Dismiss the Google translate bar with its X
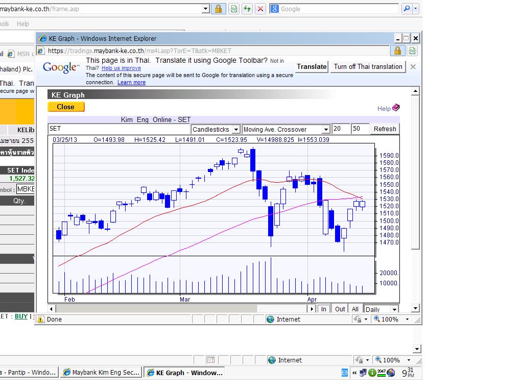Image resolution: width=523 pixels, height=392 pixels. 413,67
